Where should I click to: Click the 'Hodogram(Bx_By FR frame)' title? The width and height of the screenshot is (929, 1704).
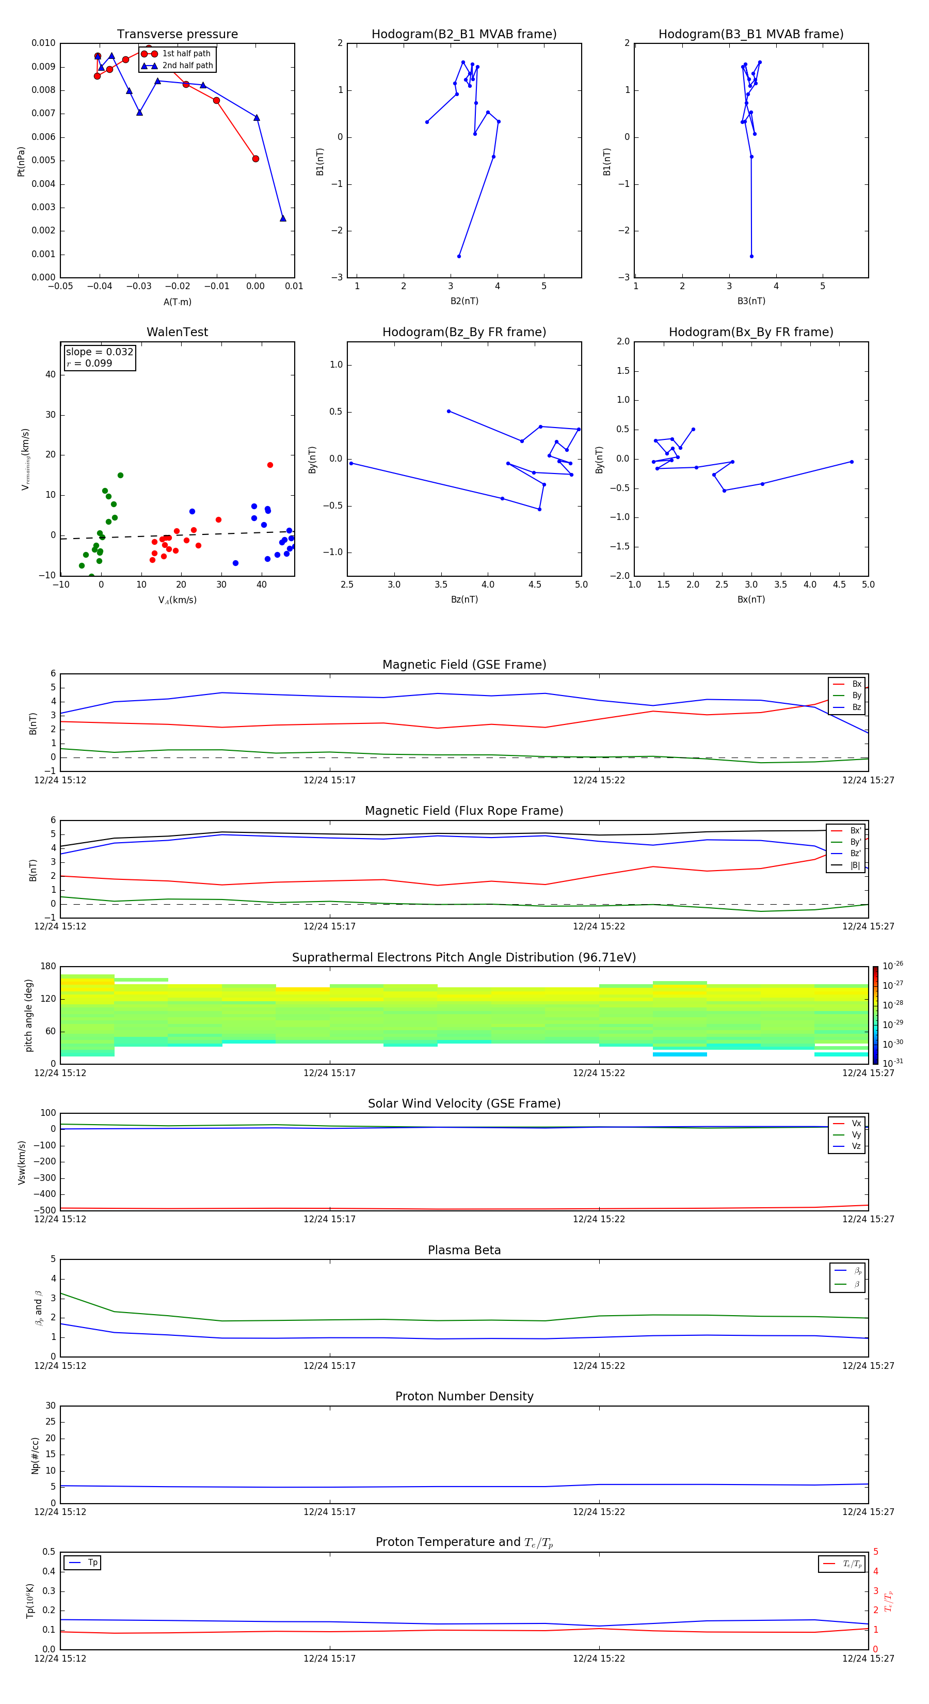[751, 332]
